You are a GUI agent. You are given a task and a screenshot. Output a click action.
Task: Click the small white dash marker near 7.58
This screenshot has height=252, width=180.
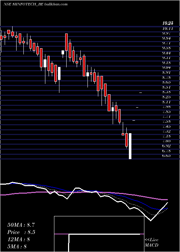pos(134,120)
